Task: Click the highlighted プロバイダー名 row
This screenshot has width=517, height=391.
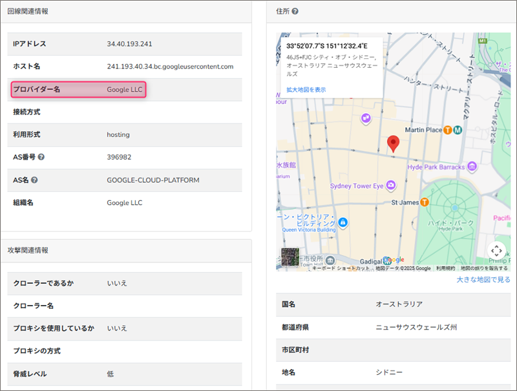Action: tap(78, 90)
